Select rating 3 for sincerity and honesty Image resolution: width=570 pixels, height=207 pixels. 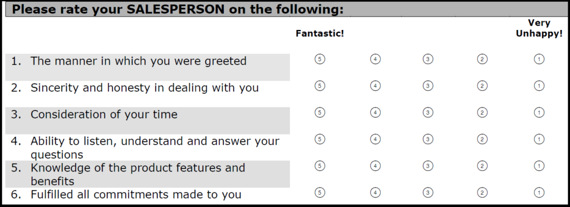[428, 86]
